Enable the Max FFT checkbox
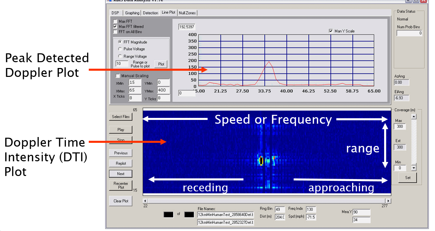435x231 pixels. [115, 21]
